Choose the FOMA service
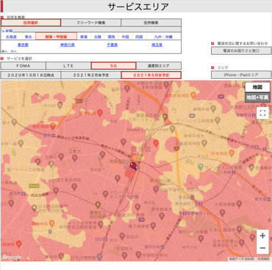272x270 pixels. (x=23, y=66)
